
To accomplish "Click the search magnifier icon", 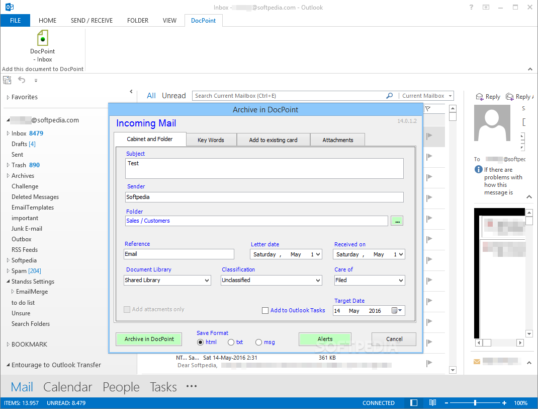I will 390,96.
